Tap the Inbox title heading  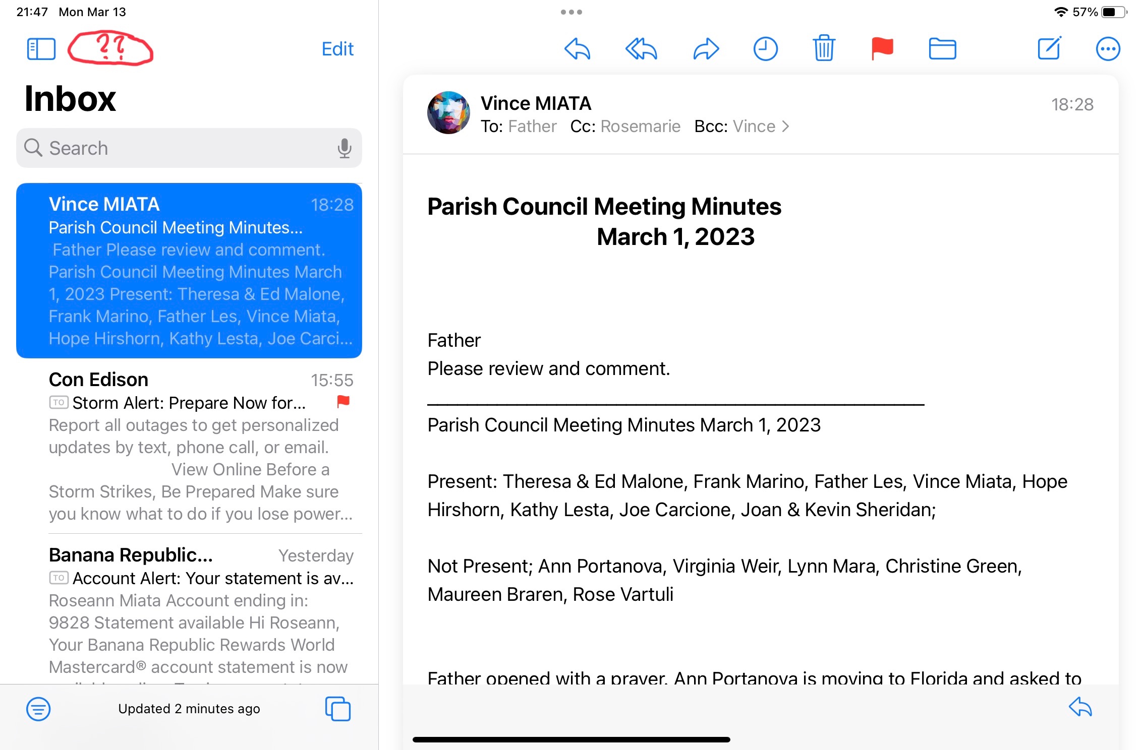point(70,99)
